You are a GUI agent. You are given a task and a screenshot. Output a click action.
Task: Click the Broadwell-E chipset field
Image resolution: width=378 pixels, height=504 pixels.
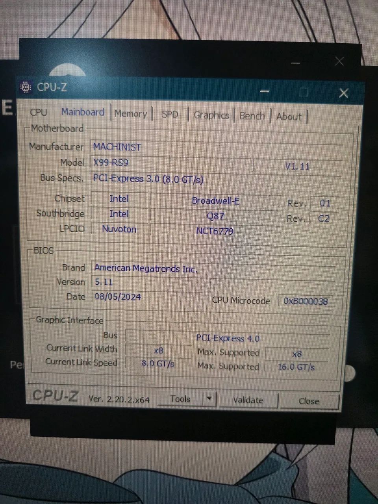(x=215, y=201)
